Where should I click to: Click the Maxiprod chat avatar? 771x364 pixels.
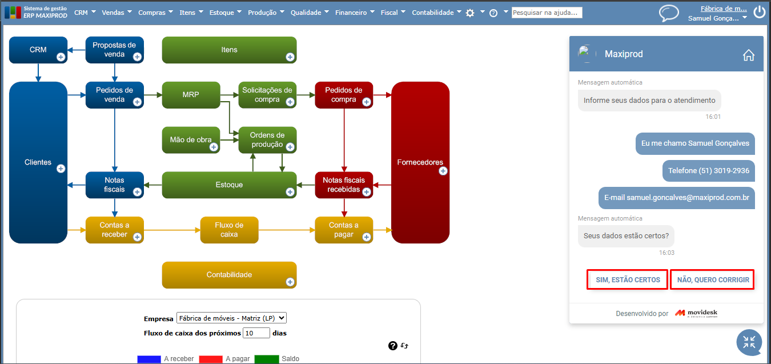pos(587,54)
